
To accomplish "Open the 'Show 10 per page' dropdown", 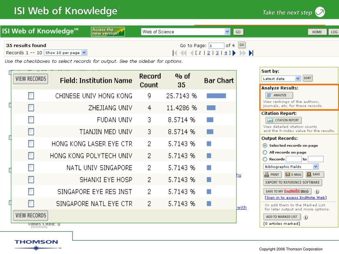I will (x=66, y=53).
